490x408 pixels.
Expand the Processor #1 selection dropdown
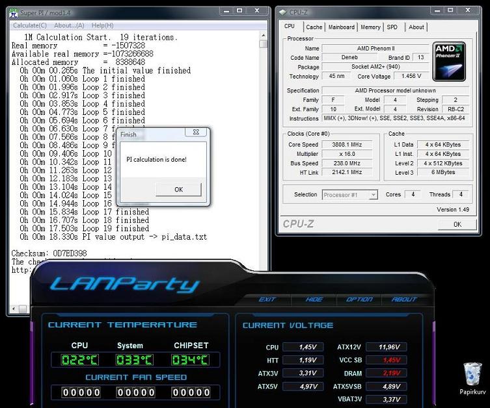[373, 195]
